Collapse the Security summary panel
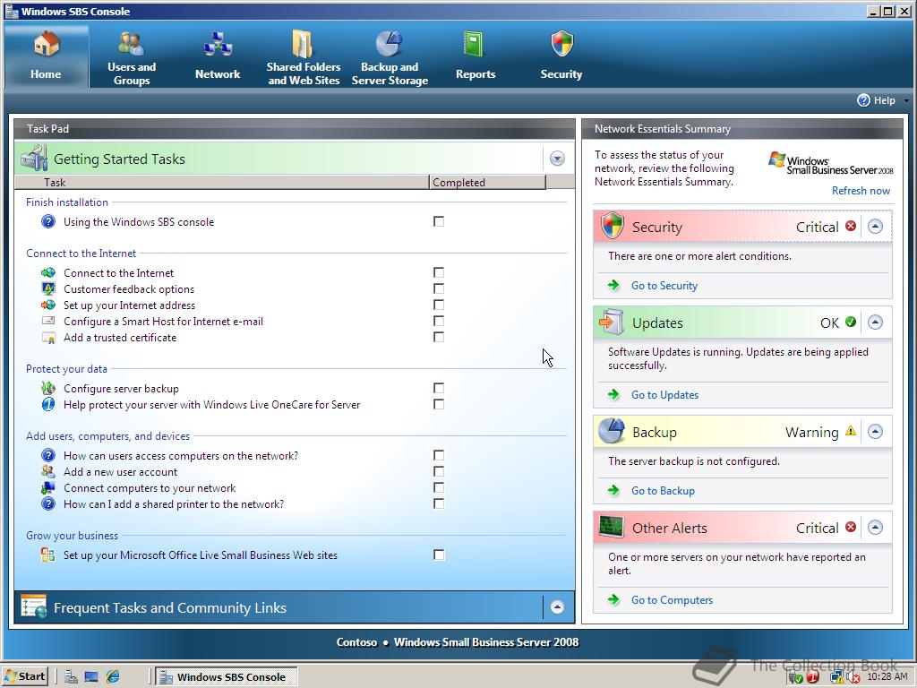917x688 pixels. [x=875, y=227]
